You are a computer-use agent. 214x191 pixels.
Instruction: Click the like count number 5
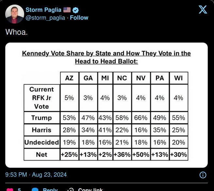point(19,189)
